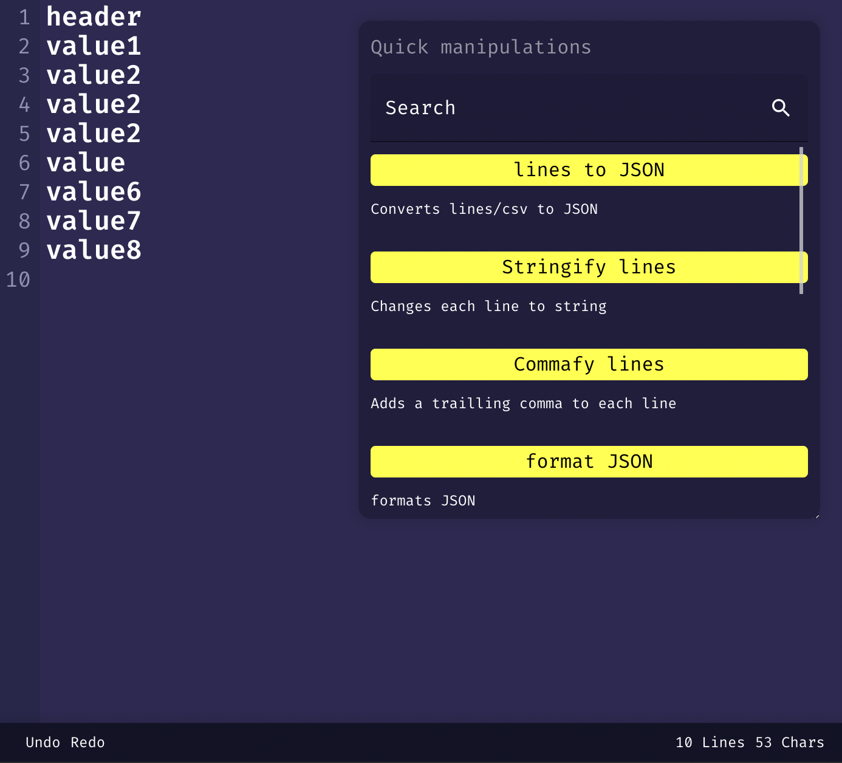Run the lines to JSON conversion
842x763 pixels.
click(x=589, y=170)
